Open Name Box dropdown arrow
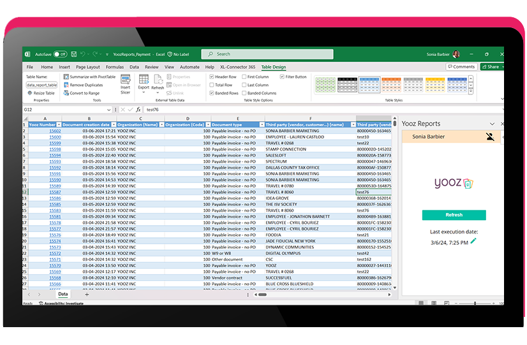 pyautogui.click(x=108, y=110)
